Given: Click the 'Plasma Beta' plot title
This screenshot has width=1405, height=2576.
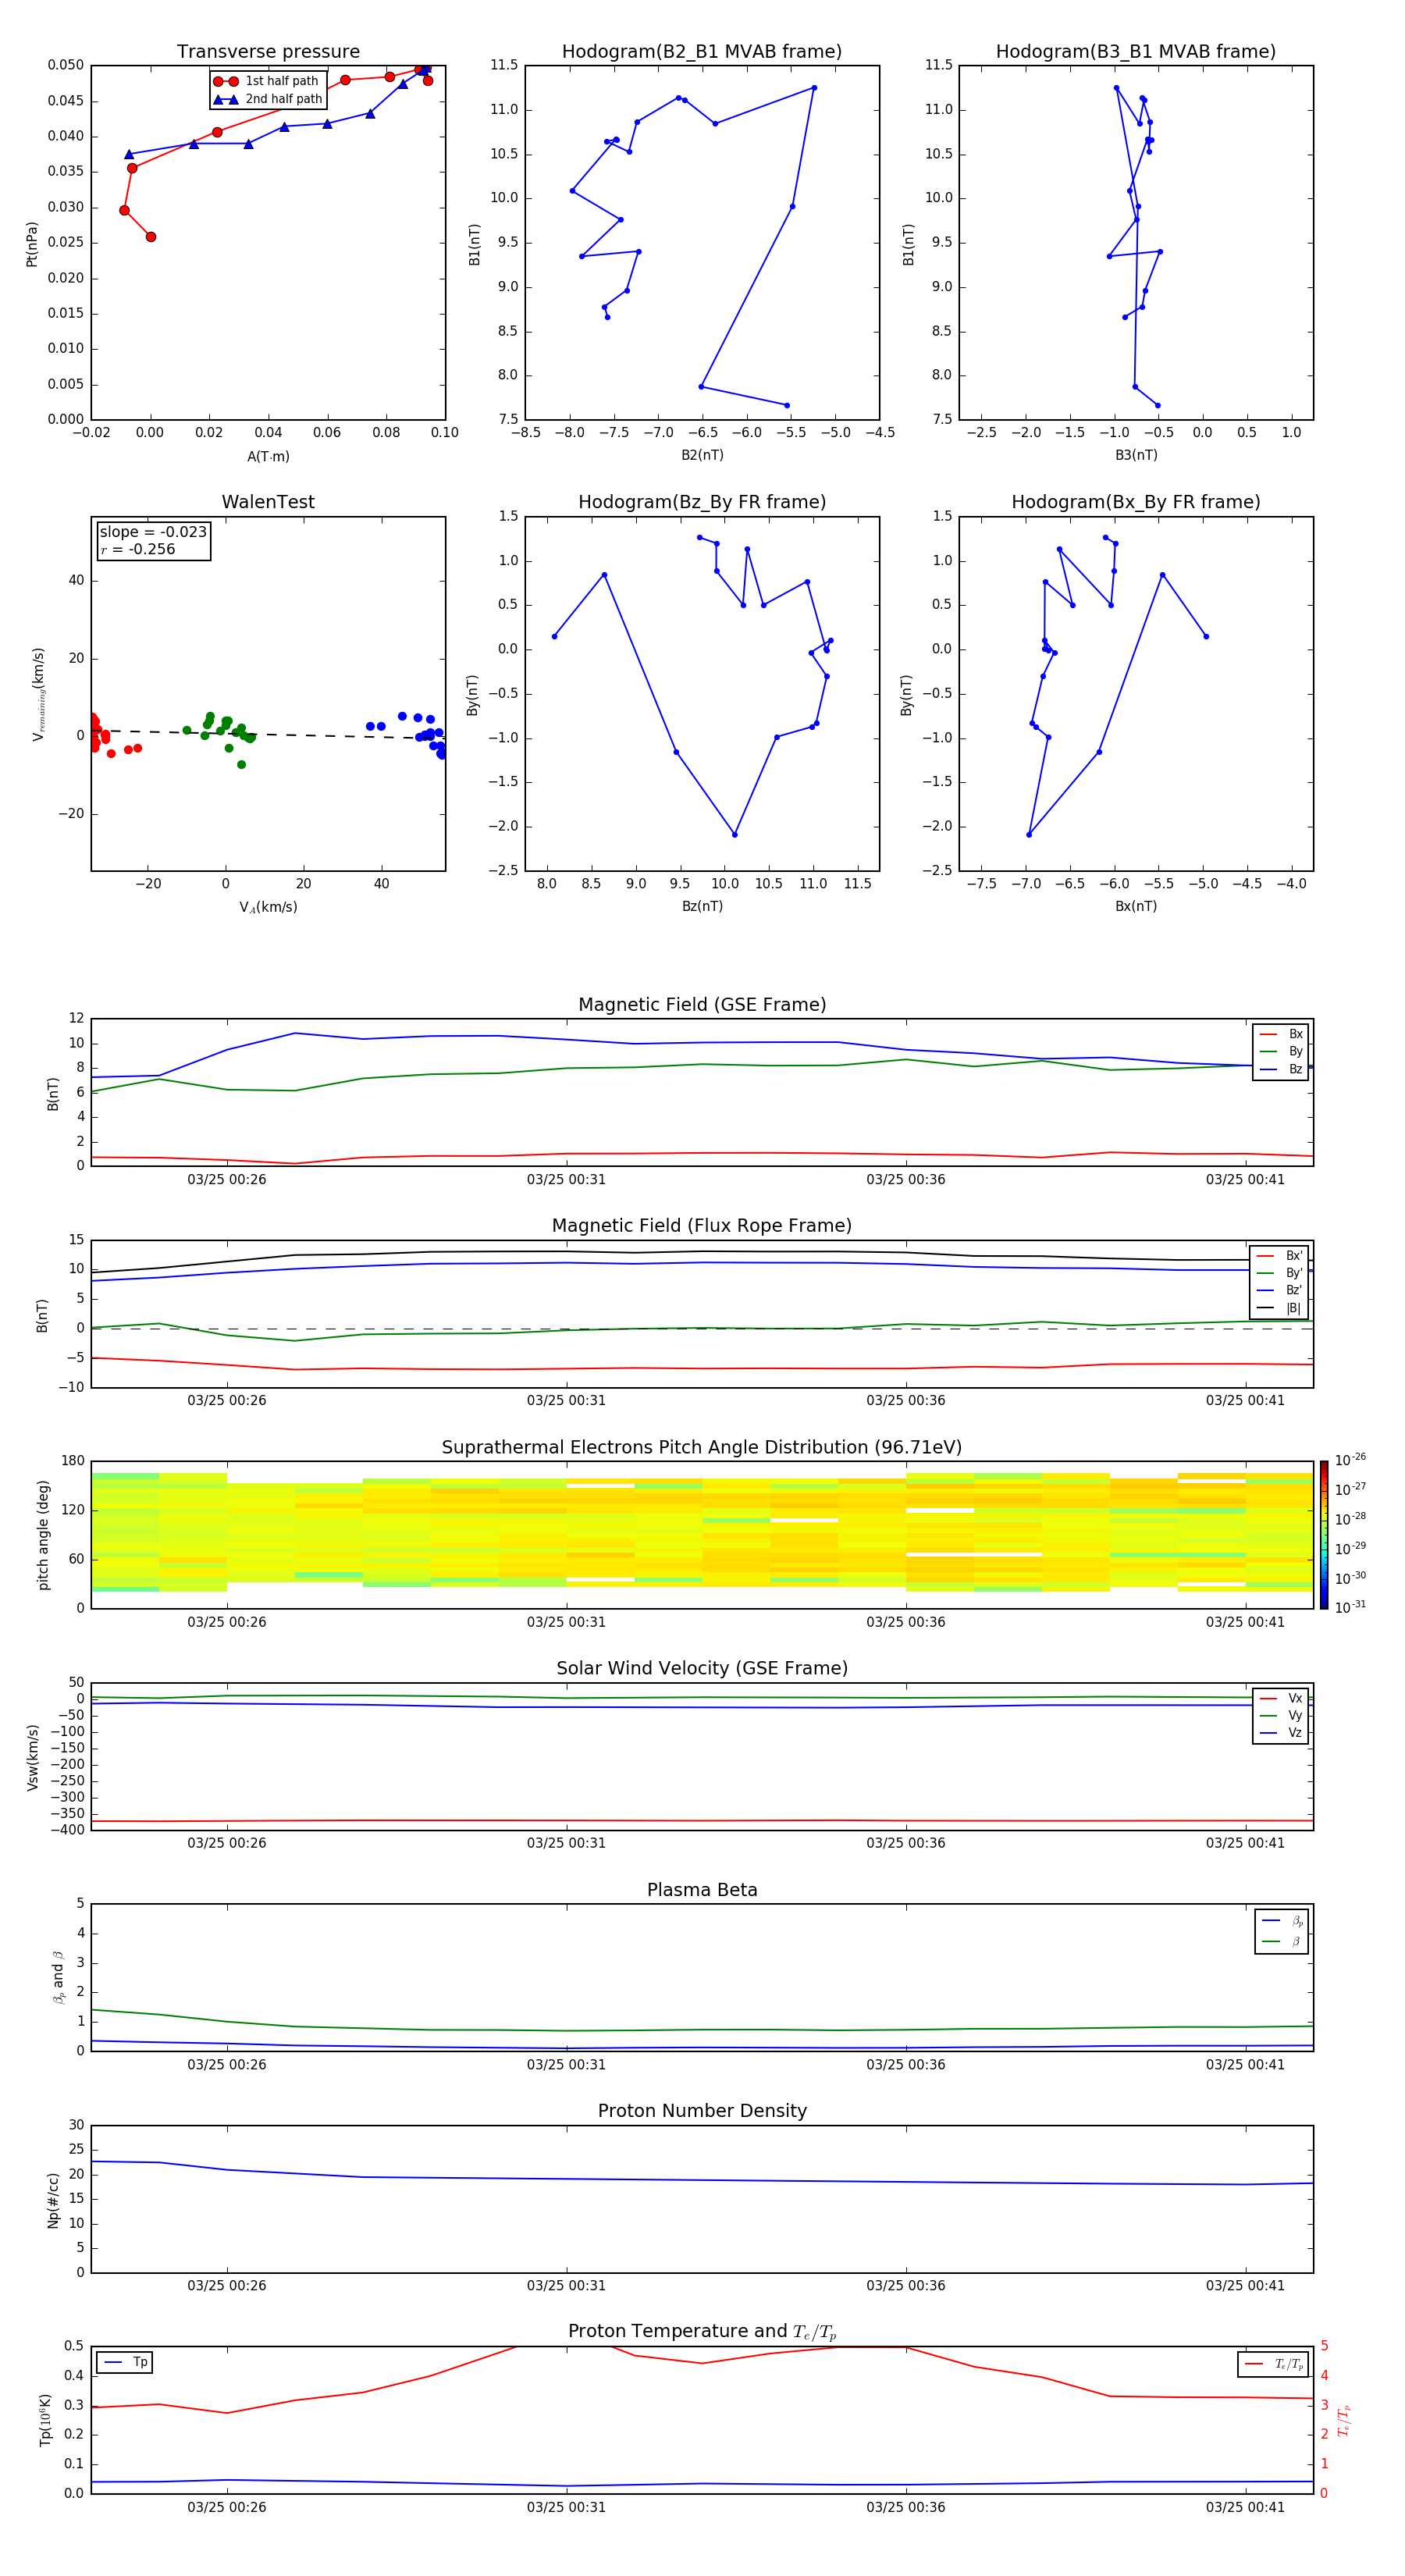Looking at the screenshot, I should coord(702,1891).
